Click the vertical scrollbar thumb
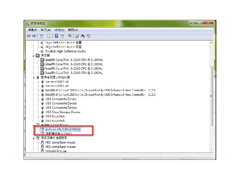The width and height of the screenshot is (239, 179). [211, 96]
